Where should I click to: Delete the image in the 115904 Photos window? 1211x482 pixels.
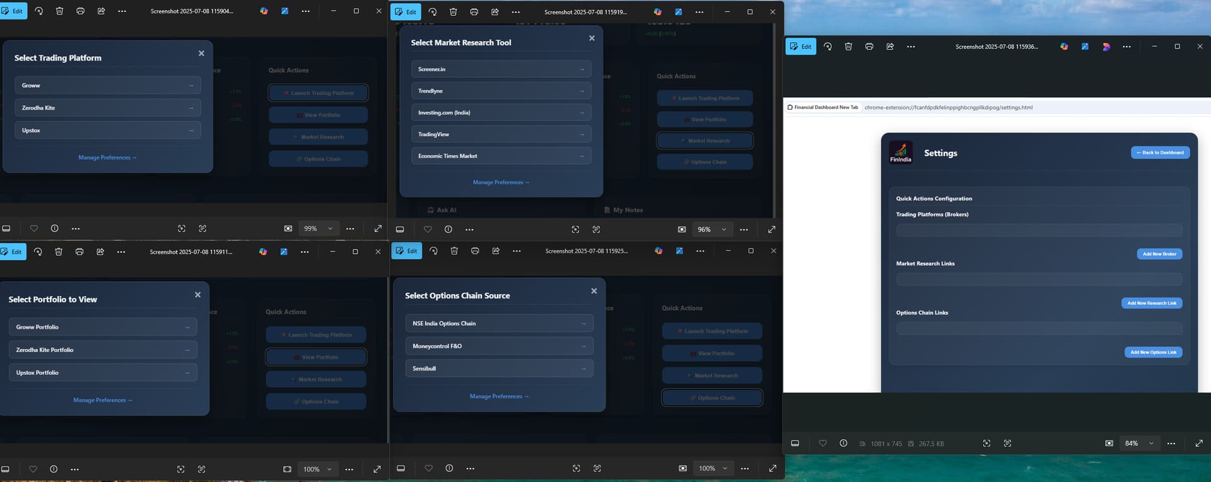[x=60, y=11]
